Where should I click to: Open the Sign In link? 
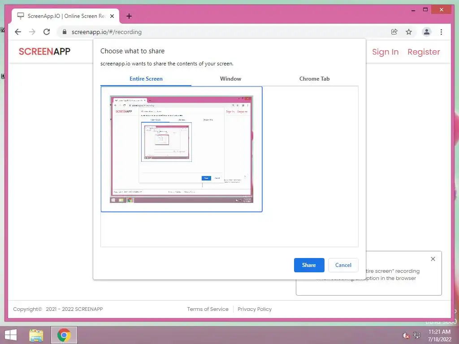pos(385,52)
